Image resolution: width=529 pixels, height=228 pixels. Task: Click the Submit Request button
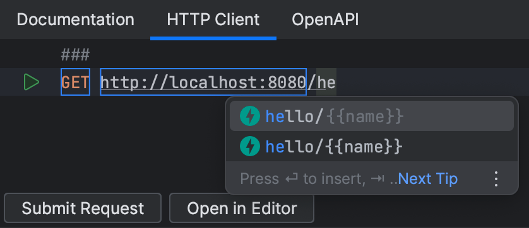point(83,208)
